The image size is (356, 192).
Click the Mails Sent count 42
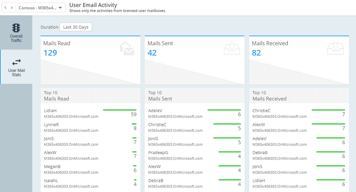click(x=152, y=53)
